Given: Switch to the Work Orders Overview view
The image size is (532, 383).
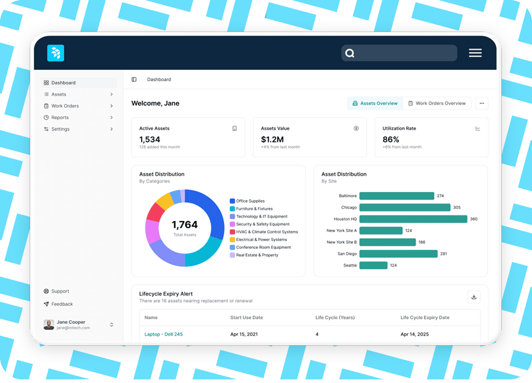Looking at the screenshot, I should pyautogui.click(x=437, y=103).
